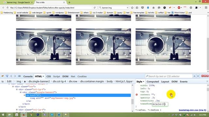Screen dimensions: 209x117
Task: Show the Layout side panel
Action: click(165, 82)
